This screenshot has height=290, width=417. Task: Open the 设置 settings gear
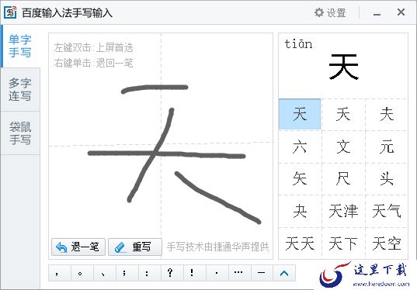pos(330,12)
